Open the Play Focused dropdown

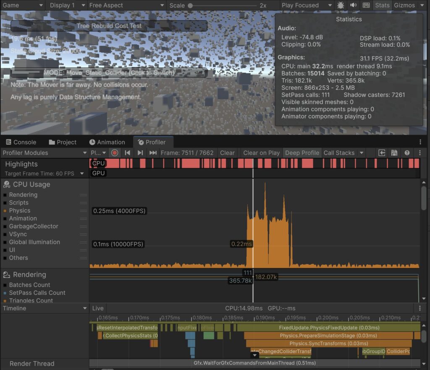307,5
